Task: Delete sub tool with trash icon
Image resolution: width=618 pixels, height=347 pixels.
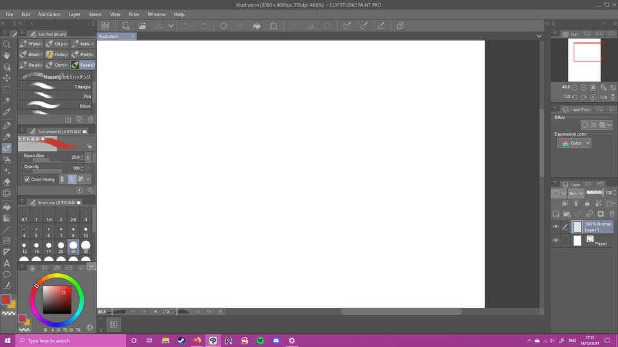Action: click(91, 120)
